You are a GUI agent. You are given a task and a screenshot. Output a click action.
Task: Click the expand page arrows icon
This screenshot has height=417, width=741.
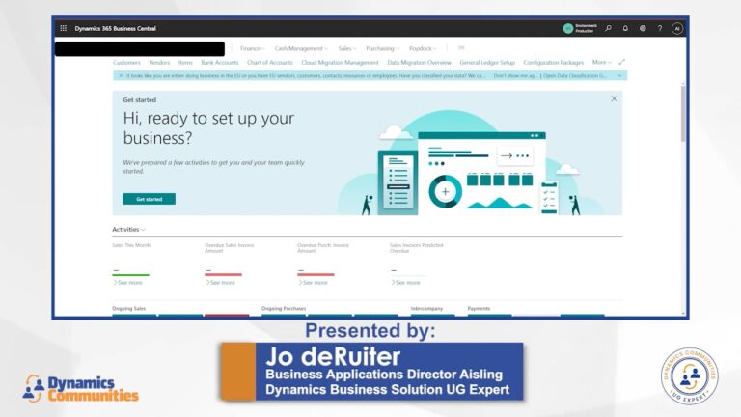click(622, 62)
